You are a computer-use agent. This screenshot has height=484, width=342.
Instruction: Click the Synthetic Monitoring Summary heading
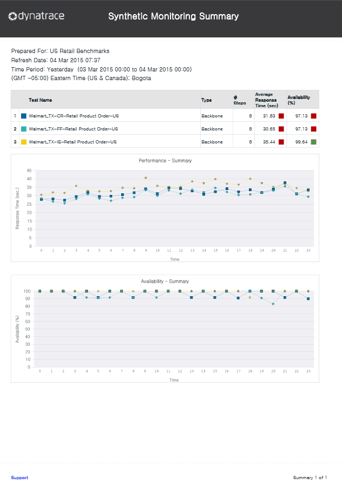[x=174, y=16]
